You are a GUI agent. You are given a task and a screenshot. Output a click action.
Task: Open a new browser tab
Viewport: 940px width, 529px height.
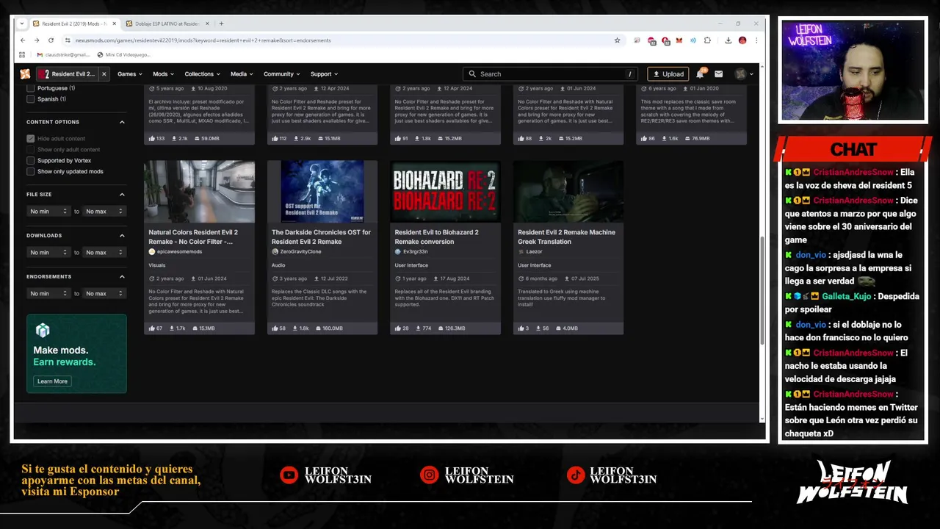[x=221, y=24]
